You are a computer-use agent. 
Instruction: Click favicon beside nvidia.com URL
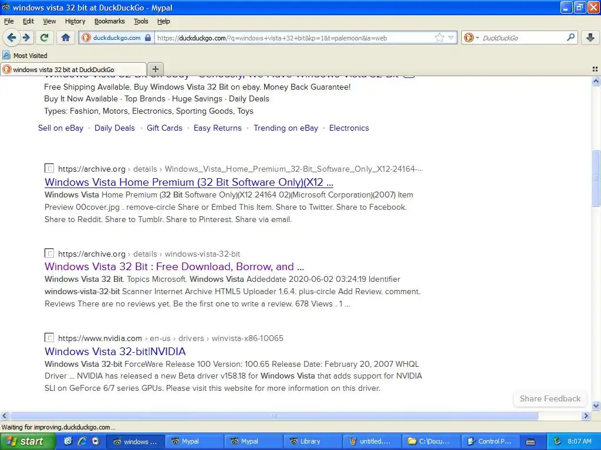click(49, 338)
